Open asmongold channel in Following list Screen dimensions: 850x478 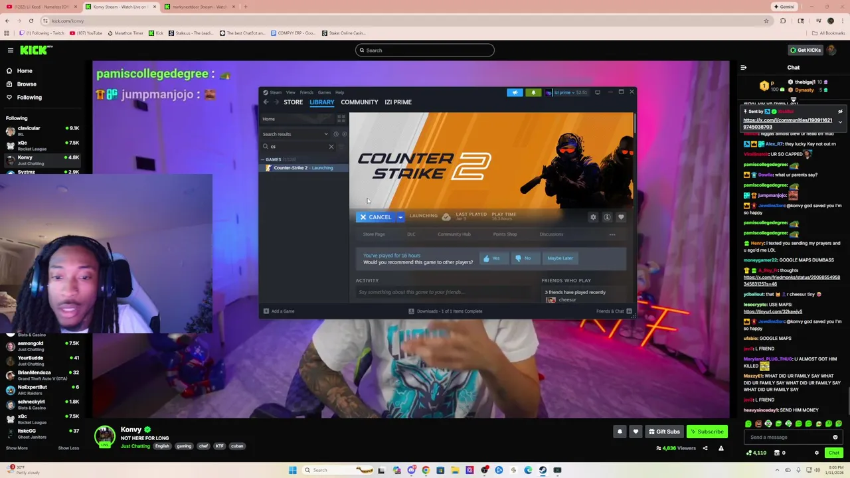pyautogui.click(x=41, y=346)
